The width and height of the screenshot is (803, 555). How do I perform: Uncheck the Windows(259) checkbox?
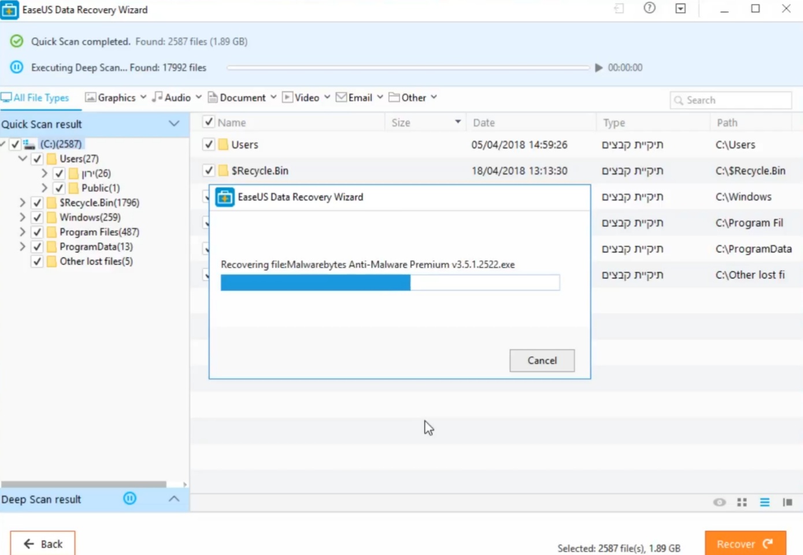37,217
